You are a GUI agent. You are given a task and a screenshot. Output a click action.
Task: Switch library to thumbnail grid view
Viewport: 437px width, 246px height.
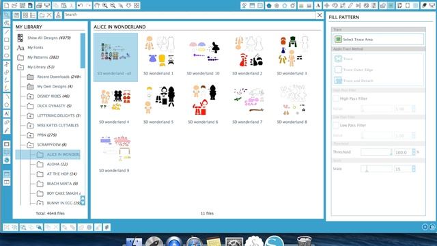click(x=25, y=15)
